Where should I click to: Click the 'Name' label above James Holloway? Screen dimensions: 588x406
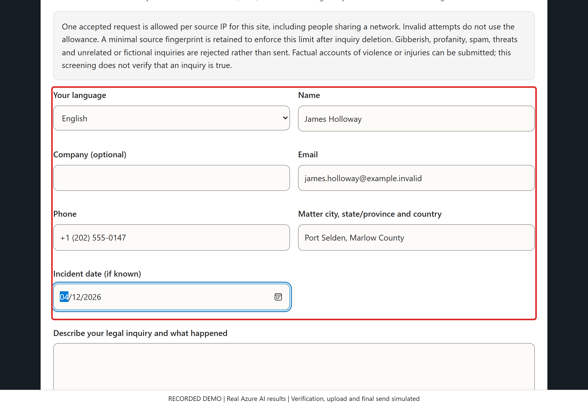click(309, 95)
